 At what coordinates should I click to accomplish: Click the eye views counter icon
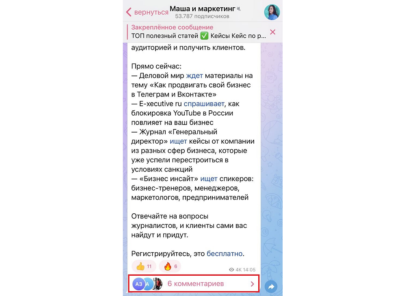tap(231, 270)
